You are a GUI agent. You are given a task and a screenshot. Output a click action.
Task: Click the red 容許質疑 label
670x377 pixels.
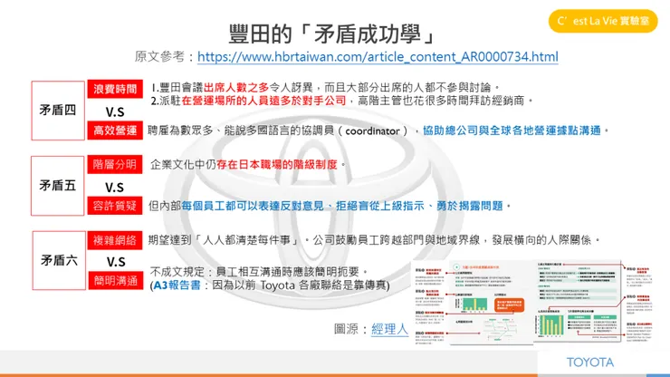coord(115,206)
